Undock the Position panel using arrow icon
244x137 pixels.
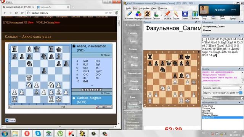196,22
